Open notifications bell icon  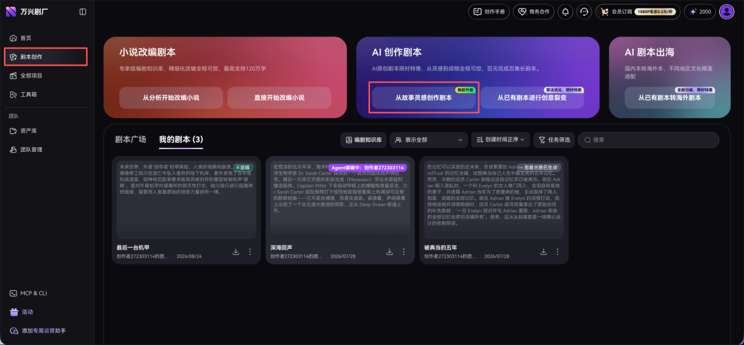click(x=565, y=12)
